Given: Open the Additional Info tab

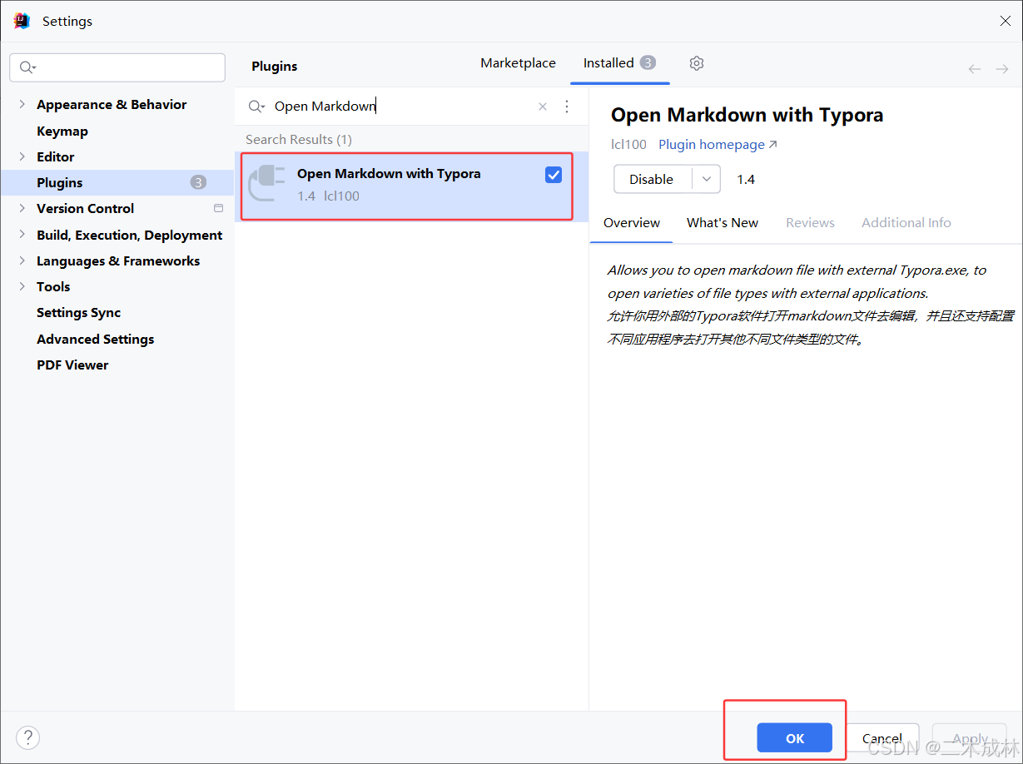Looking at the screenshot, I should (x=906, y=223).
